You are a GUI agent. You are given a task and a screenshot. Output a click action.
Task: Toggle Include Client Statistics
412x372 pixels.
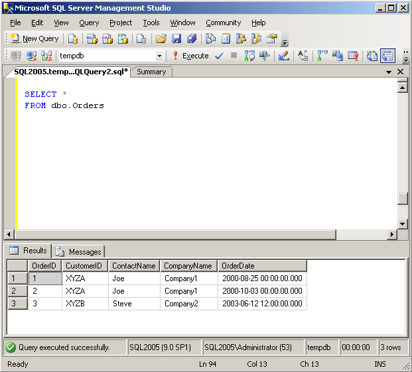tap(338, 56)
